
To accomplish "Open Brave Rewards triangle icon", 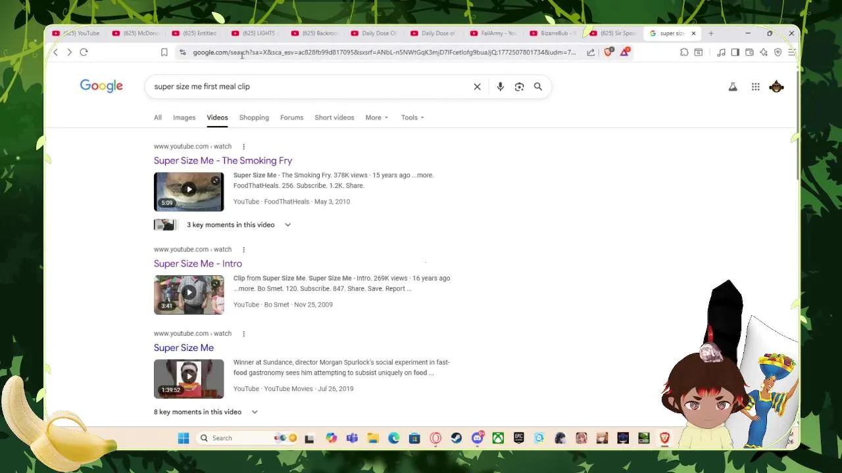I will coord(625,52).
